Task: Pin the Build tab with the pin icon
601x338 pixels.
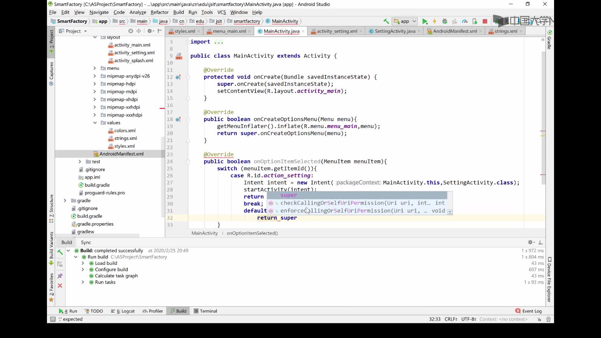Action: pyautogui.click(x=60, y=276)
